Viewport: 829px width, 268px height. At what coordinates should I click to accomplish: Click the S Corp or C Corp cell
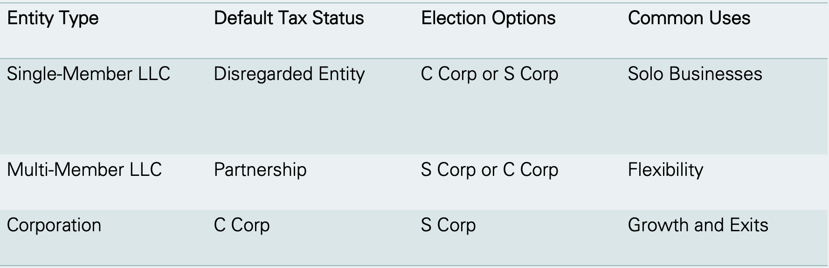point(490,170)
